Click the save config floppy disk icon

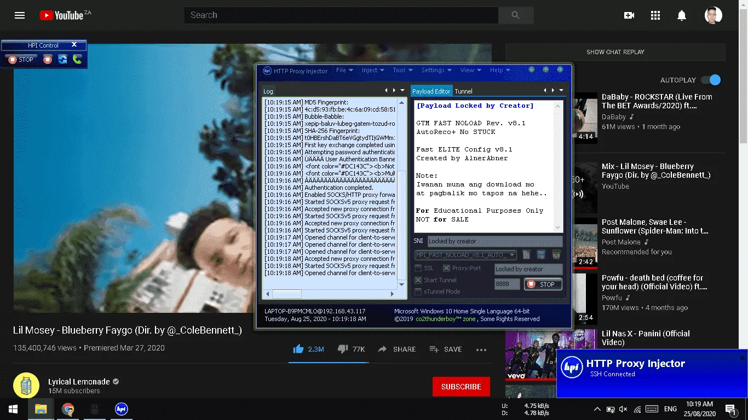click(541, 255)
